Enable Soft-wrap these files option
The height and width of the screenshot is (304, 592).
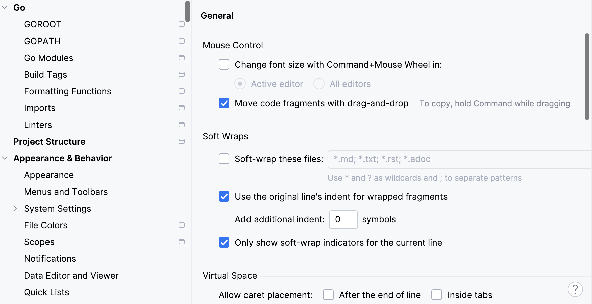tap(224, 159)
